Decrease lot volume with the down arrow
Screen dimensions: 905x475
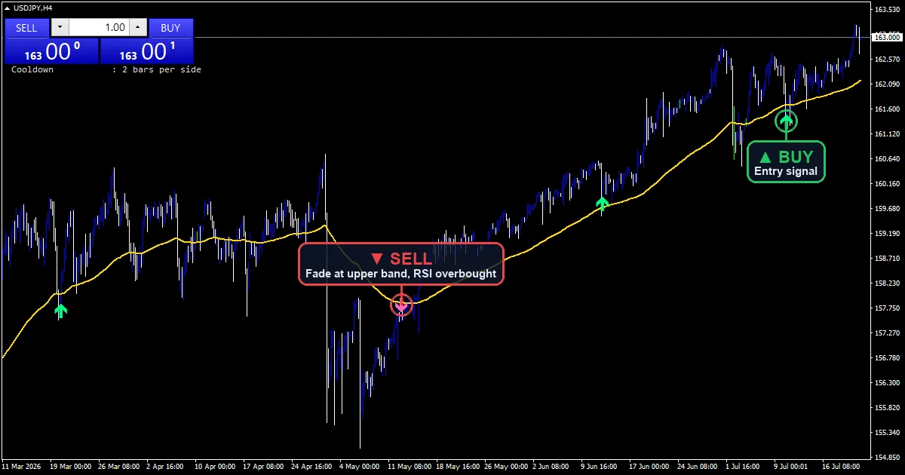60,28
